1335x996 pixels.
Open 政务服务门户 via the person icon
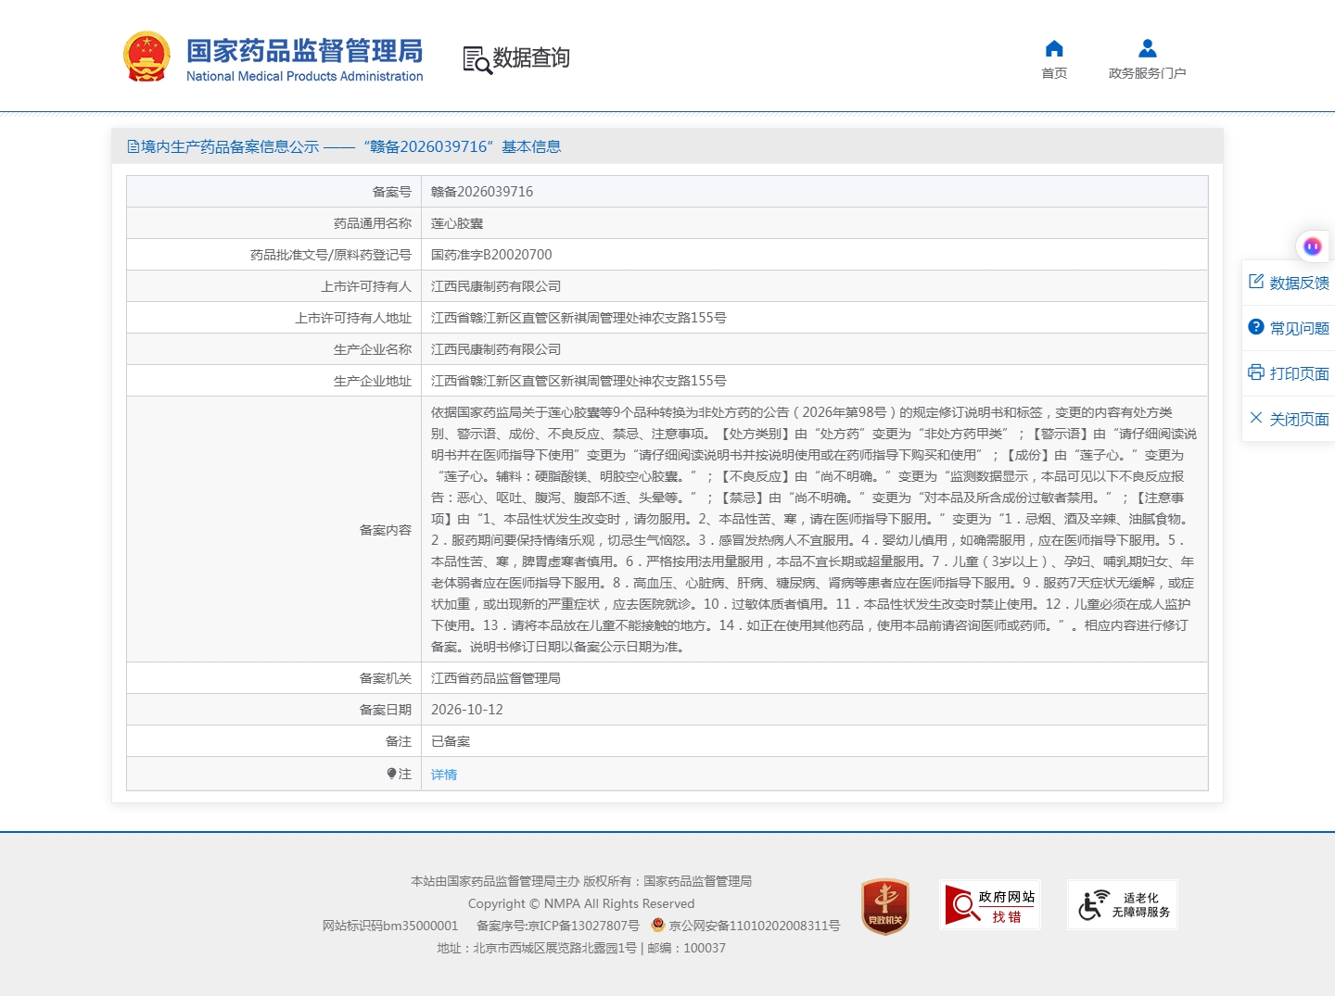click(1147, 48)
